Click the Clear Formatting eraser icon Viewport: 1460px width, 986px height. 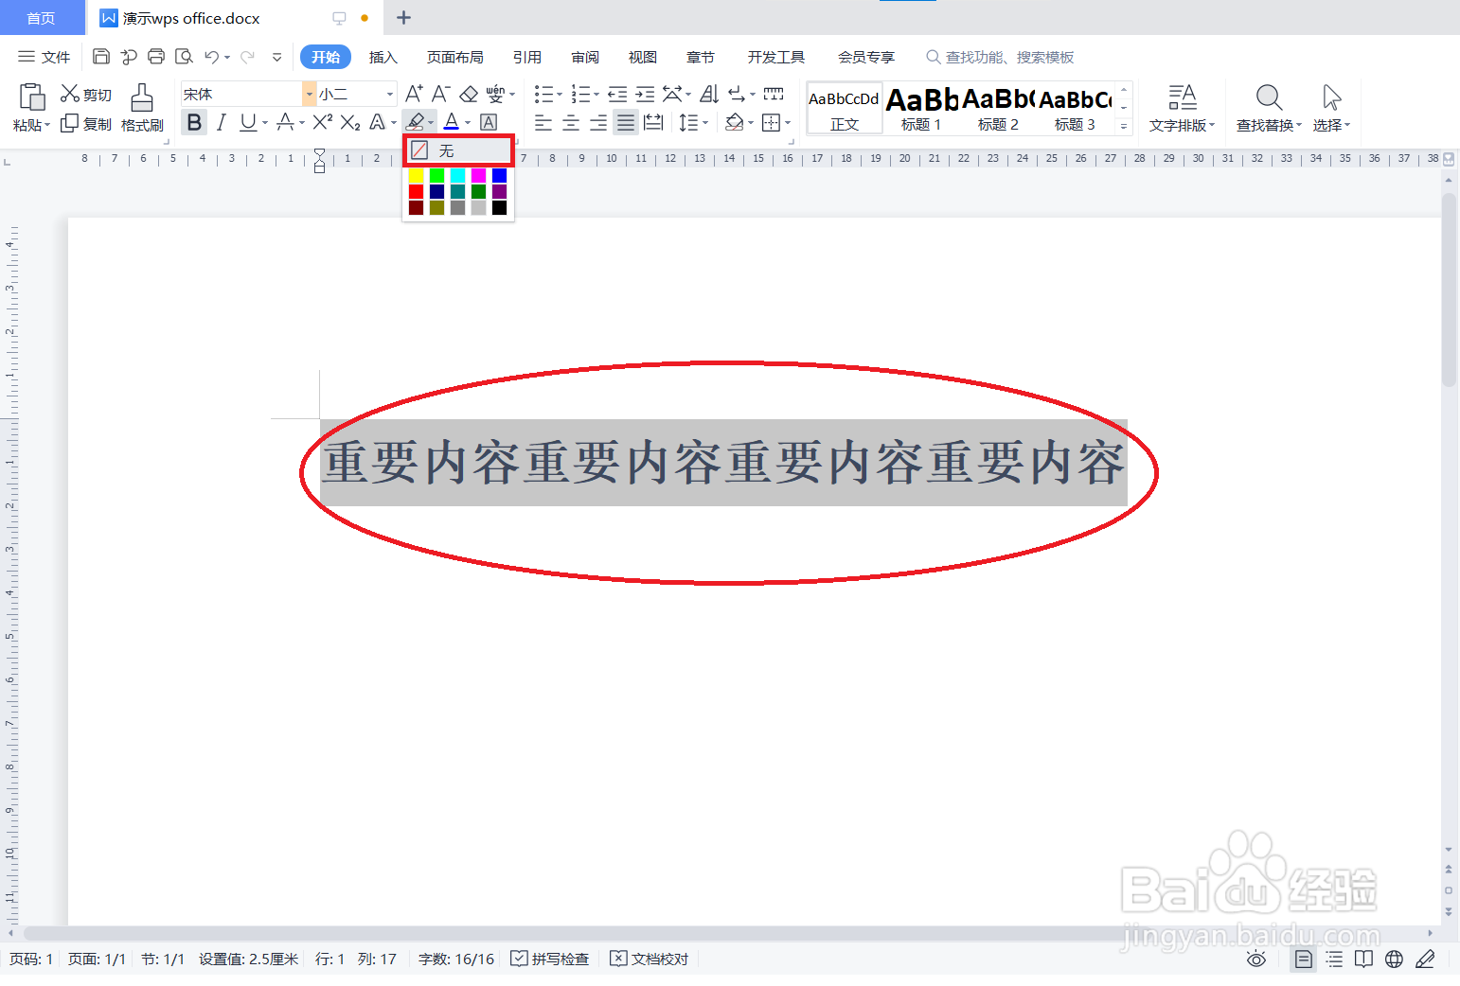[469, 93]
